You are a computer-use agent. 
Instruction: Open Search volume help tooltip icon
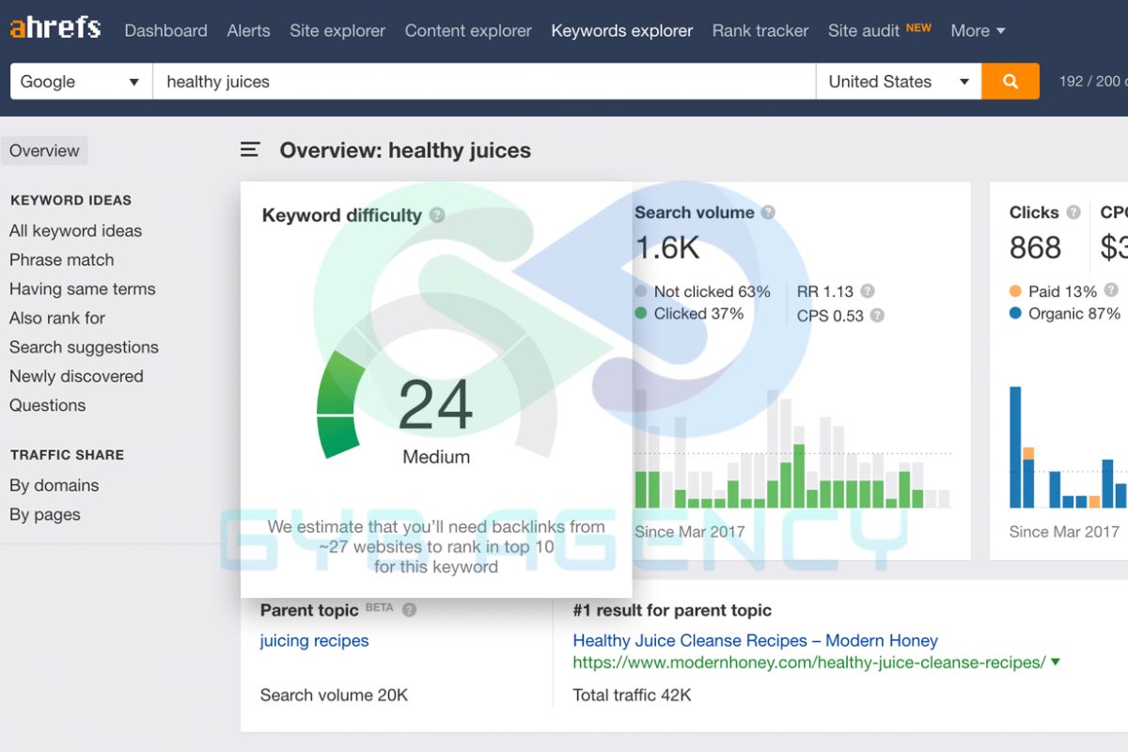(768, 212)
